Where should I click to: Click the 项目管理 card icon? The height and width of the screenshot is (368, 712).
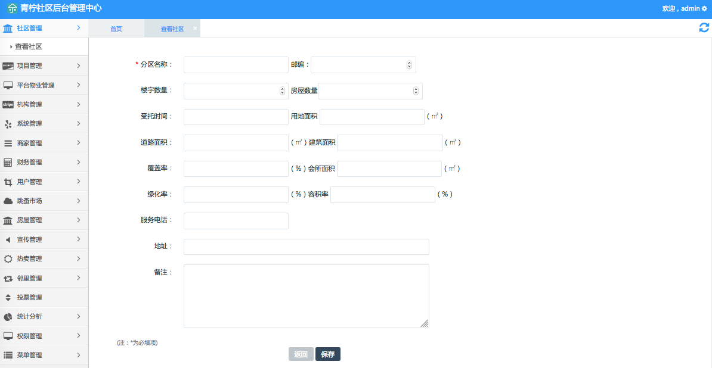coord(8,66)
